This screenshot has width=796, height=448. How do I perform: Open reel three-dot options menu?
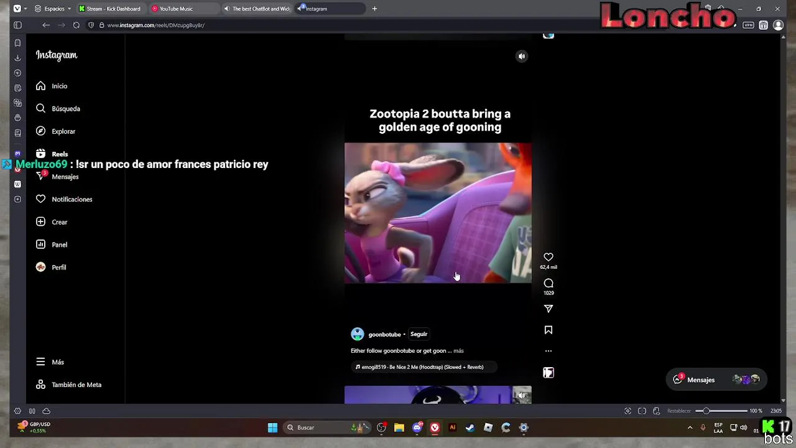(x=548, y=351)
